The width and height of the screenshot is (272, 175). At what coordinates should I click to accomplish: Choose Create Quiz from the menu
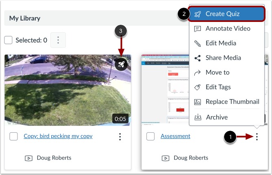coord(226,14)
